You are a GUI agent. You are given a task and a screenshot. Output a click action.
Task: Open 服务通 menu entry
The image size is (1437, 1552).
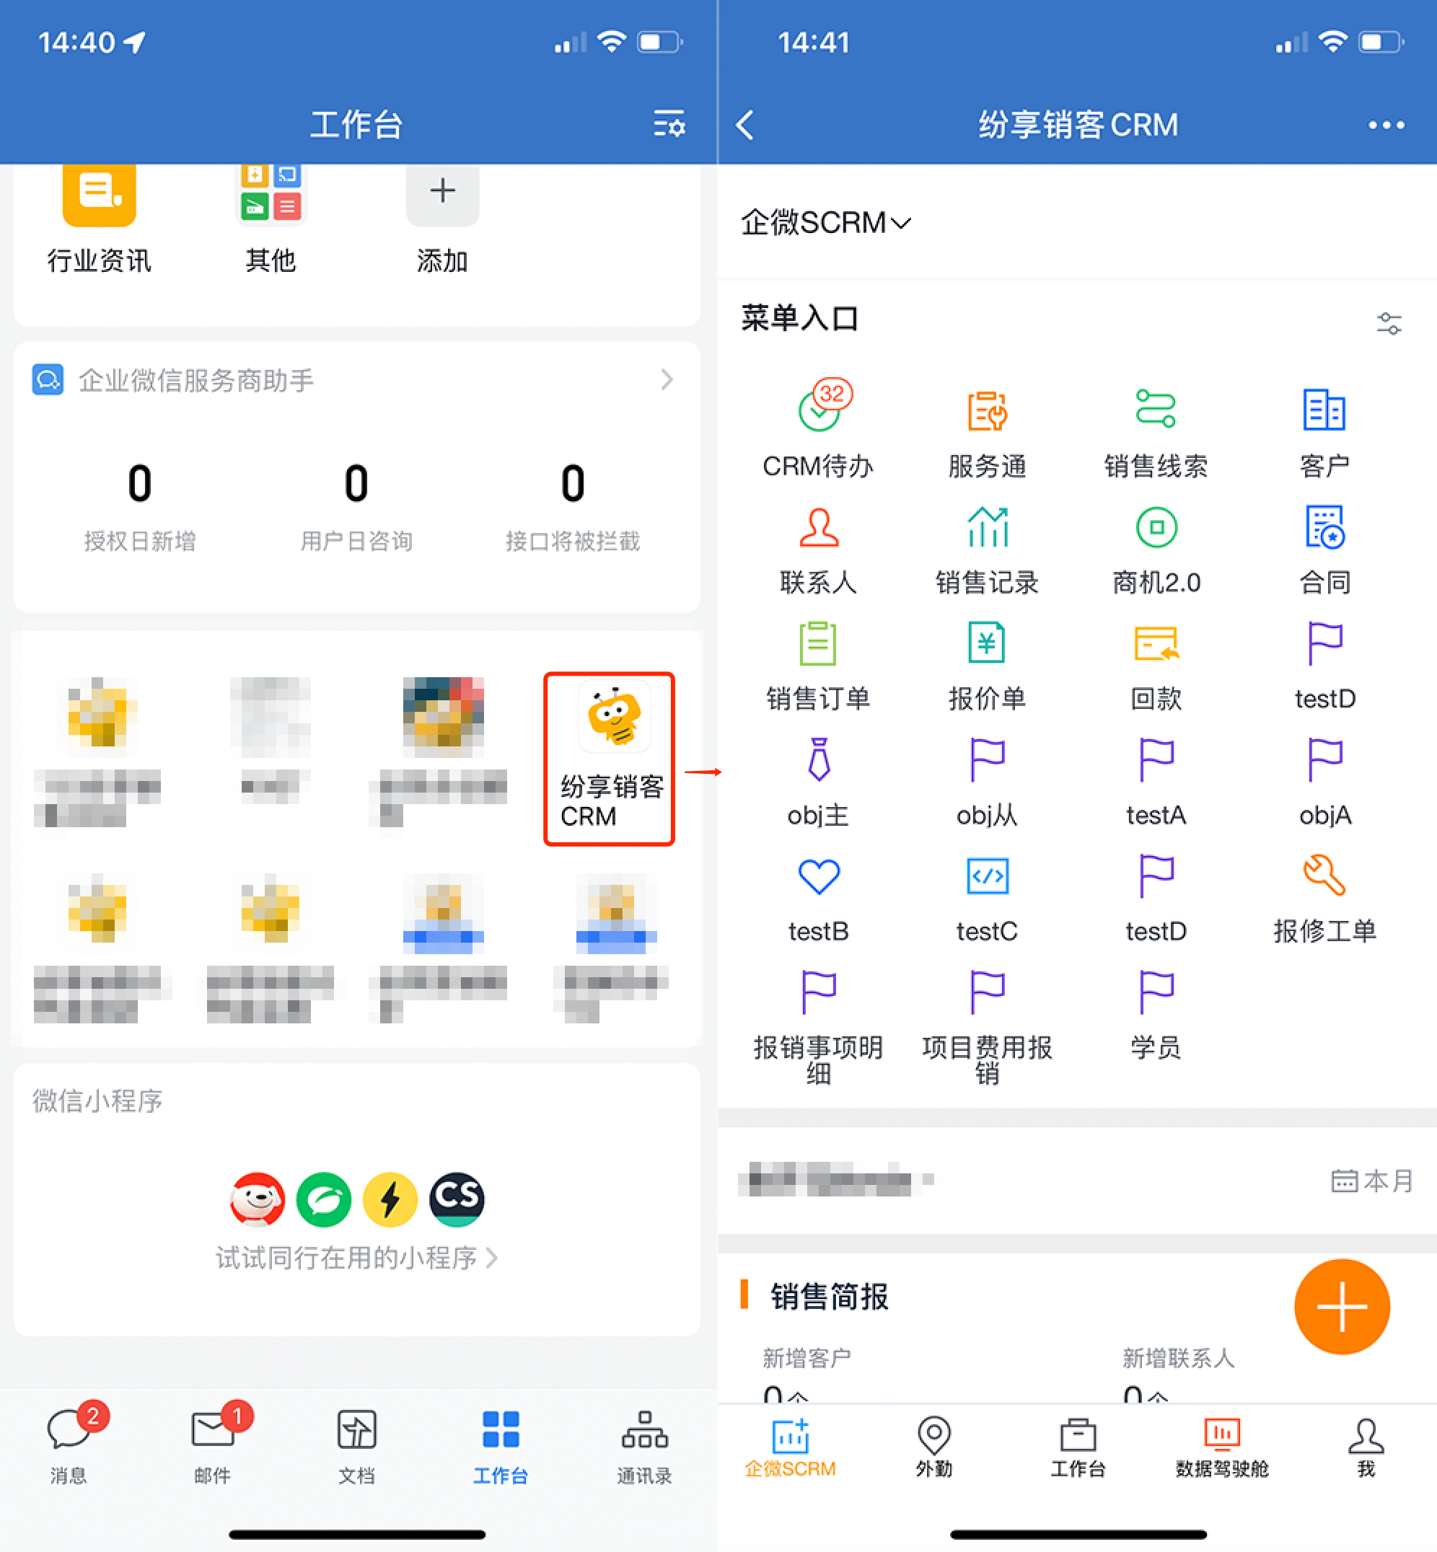[x=987, y=433]
